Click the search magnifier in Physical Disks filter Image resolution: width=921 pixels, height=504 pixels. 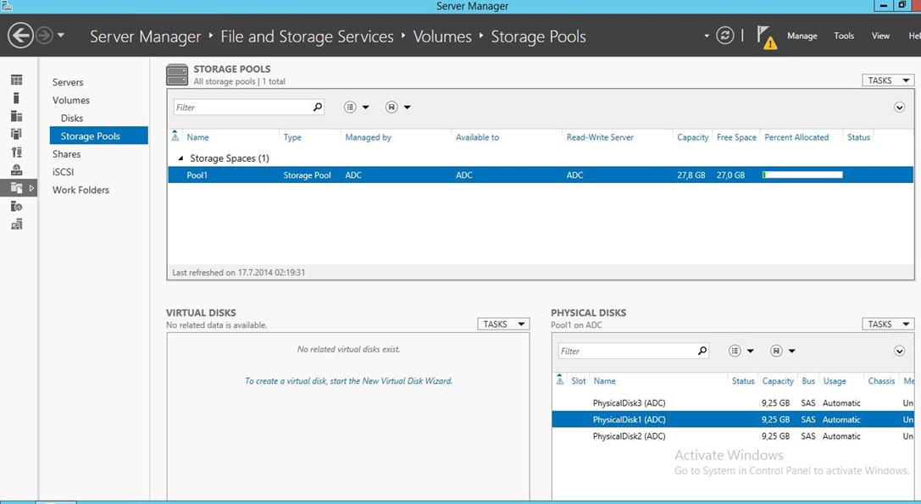click(702, 351)
